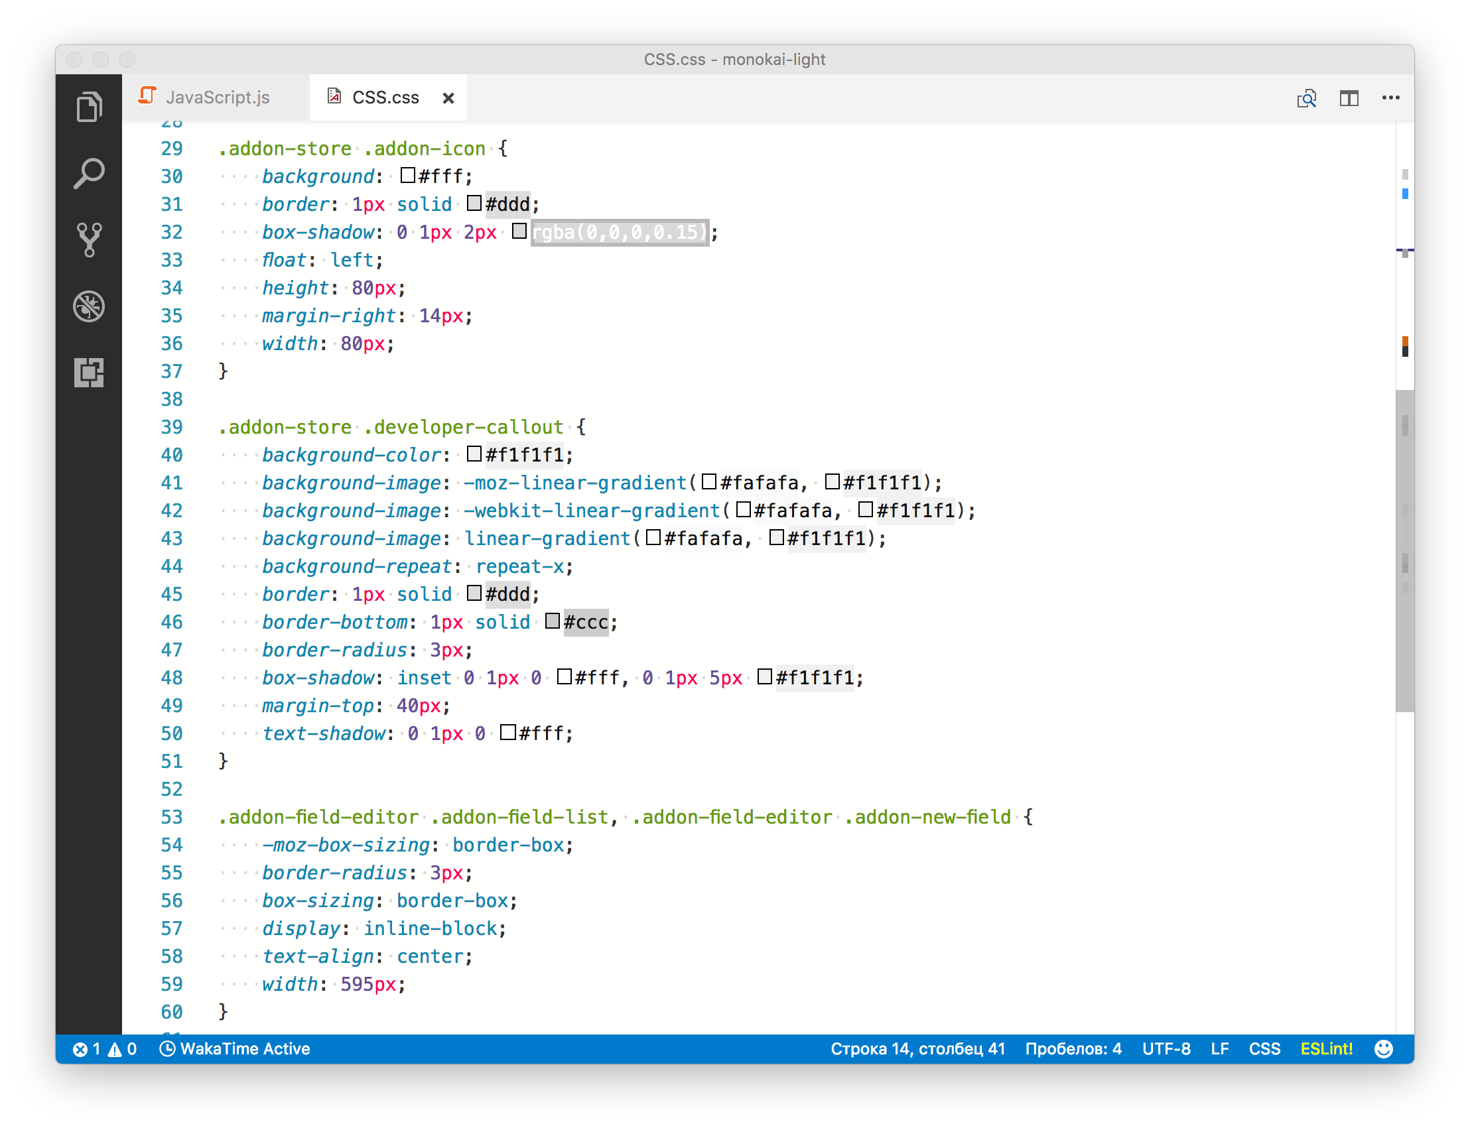Open the CSS language mode selector
1470x1130 pixels.
1264,1048
